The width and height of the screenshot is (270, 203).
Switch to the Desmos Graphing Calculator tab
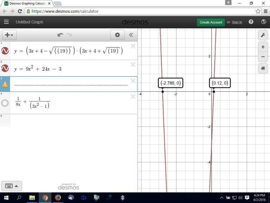(x=27, y=3)
